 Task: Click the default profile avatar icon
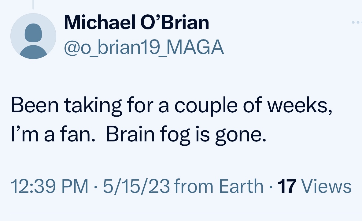tap(33, 36)
